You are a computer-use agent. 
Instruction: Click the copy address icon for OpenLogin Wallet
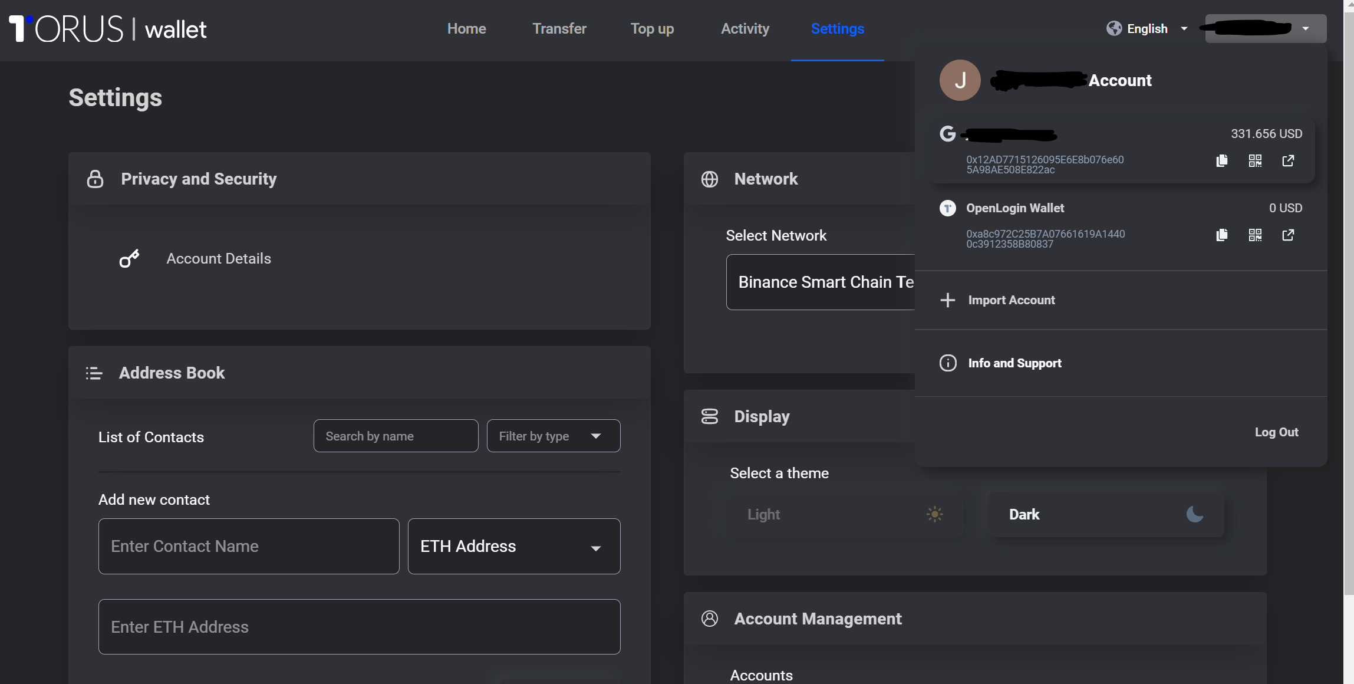(x=1221, y=234)
